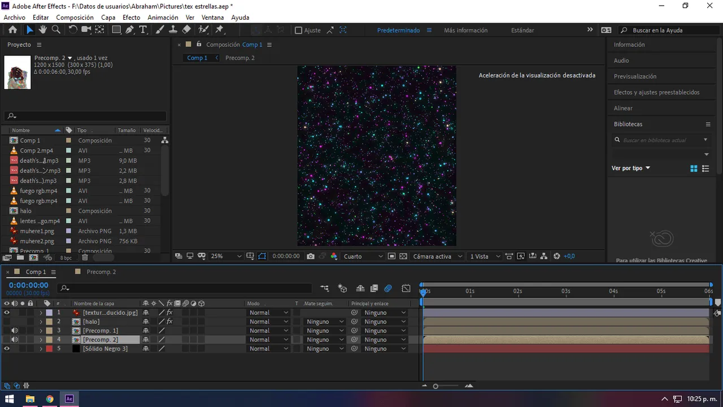Delete selected project item with trash icon

(85, 257)
